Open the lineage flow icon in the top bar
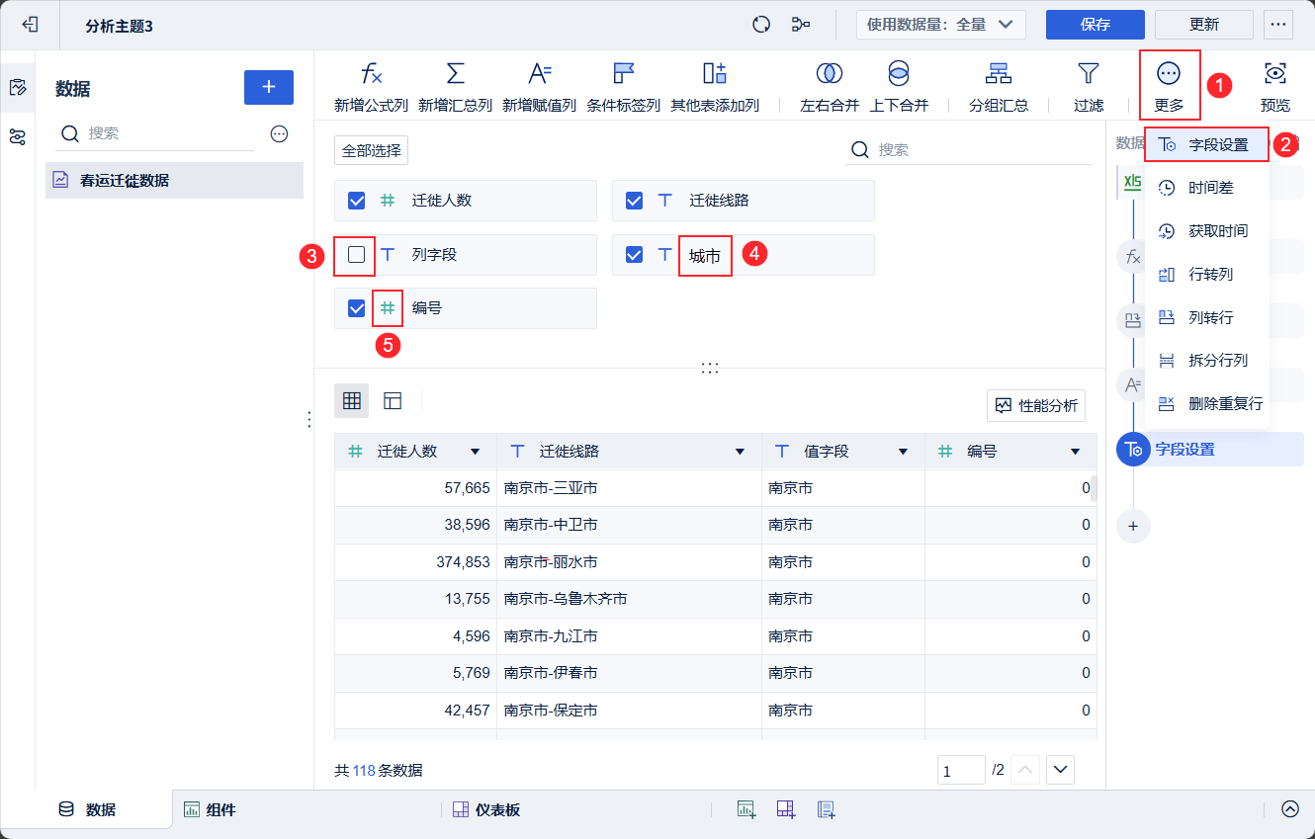This screenshot has width=1315, height=839. click(801, 25)
